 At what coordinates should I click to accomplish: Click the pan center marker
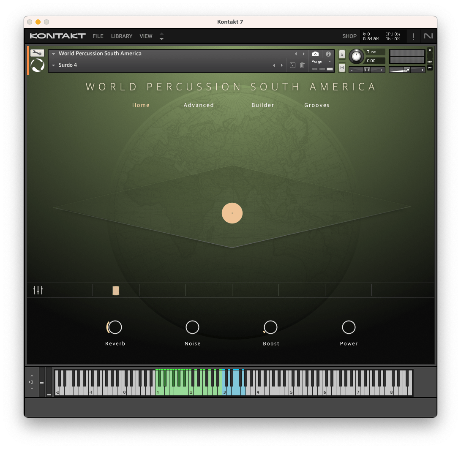(367, 70)
